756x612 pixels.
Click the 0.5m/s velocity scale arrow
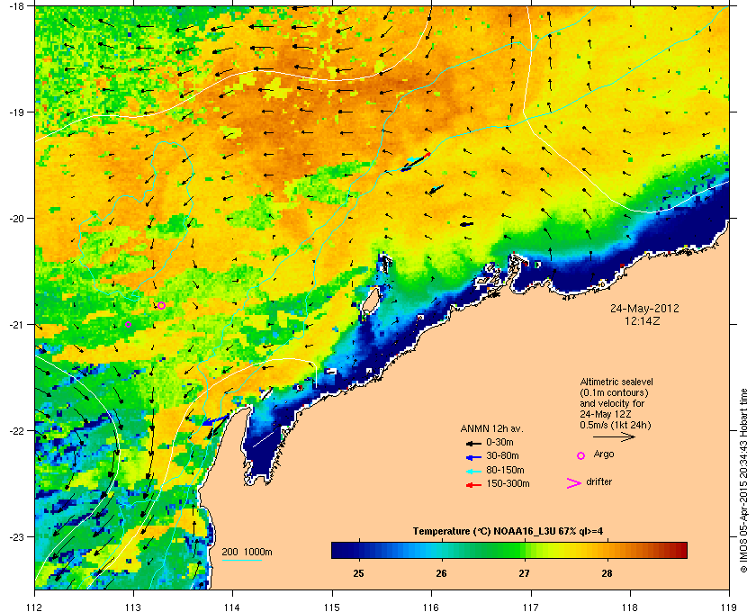[614, 436]
